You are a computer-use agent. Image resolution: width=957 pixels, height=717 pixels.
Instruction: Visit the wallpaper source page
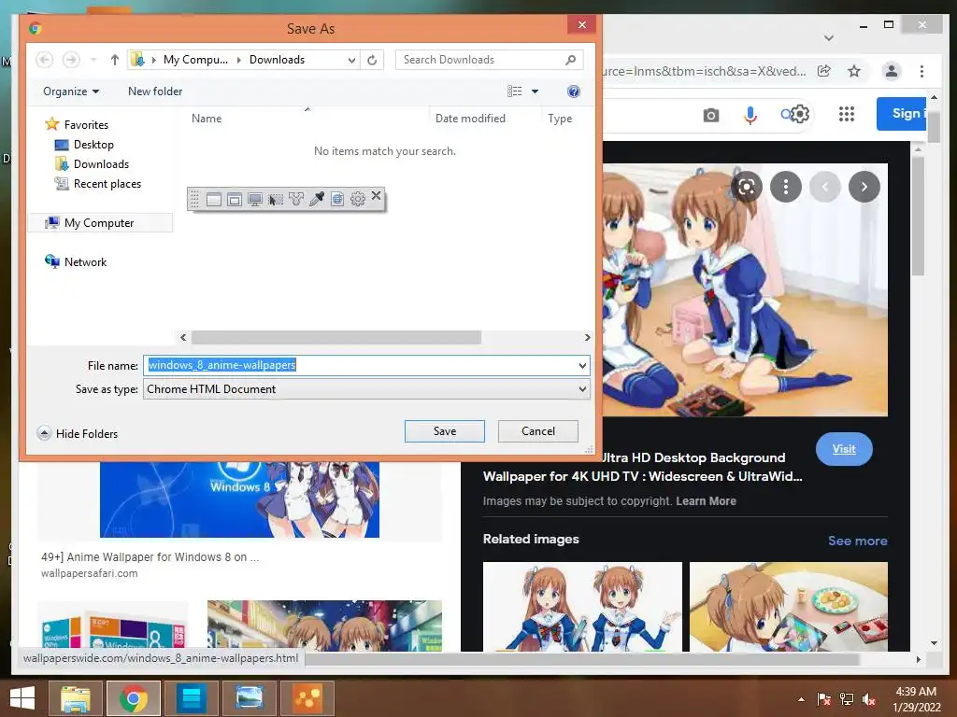tap(844, 449)
